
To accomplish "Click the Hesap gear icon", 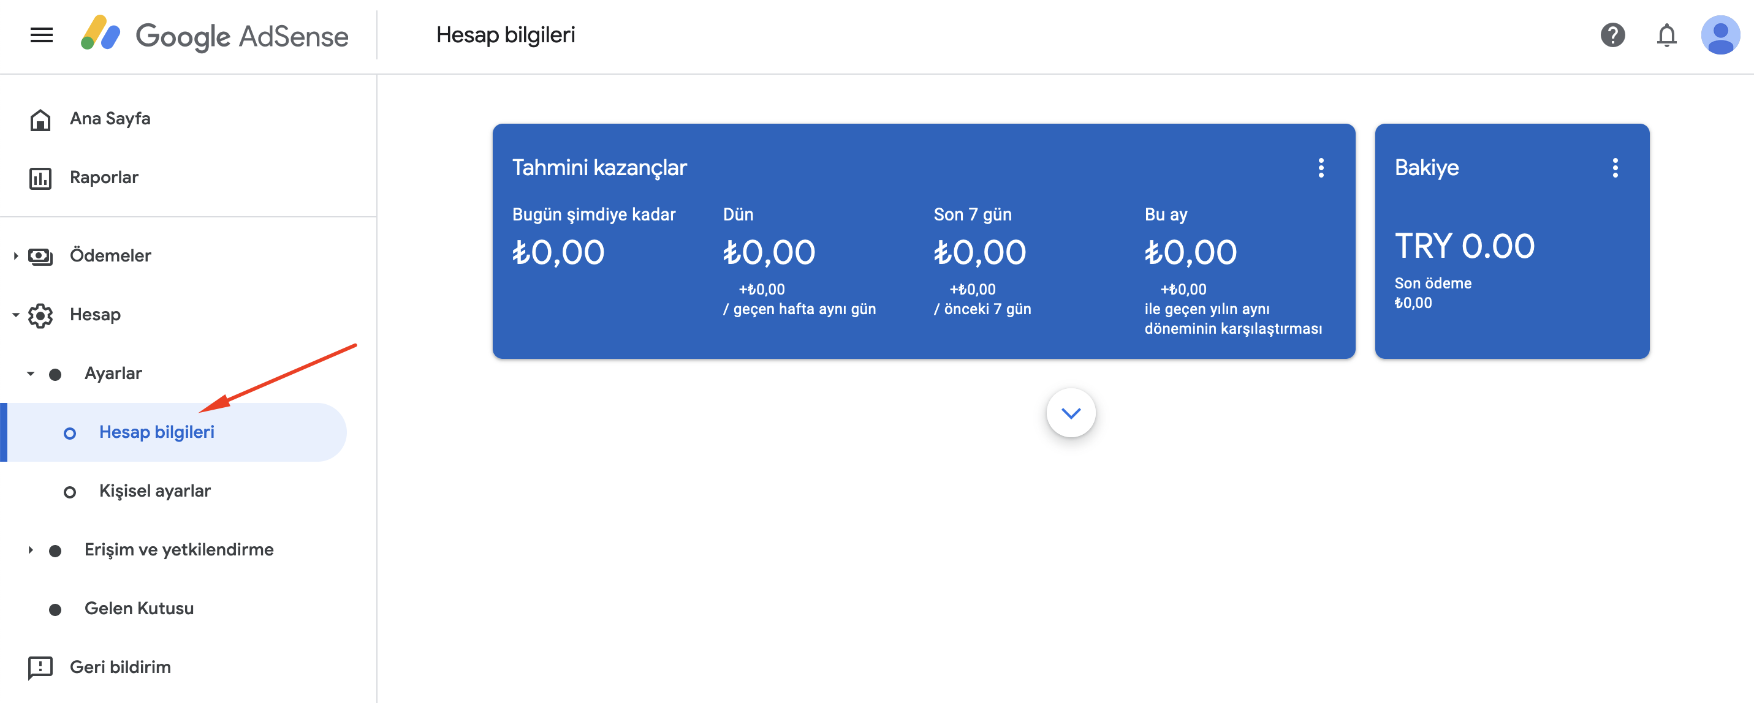I will point(40,315).
